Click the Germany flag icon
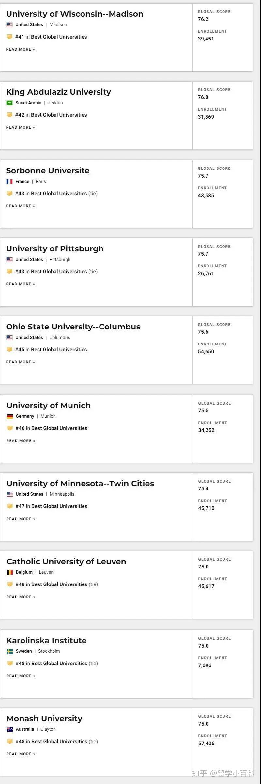The image size is (261, 784). coord(10,416)
